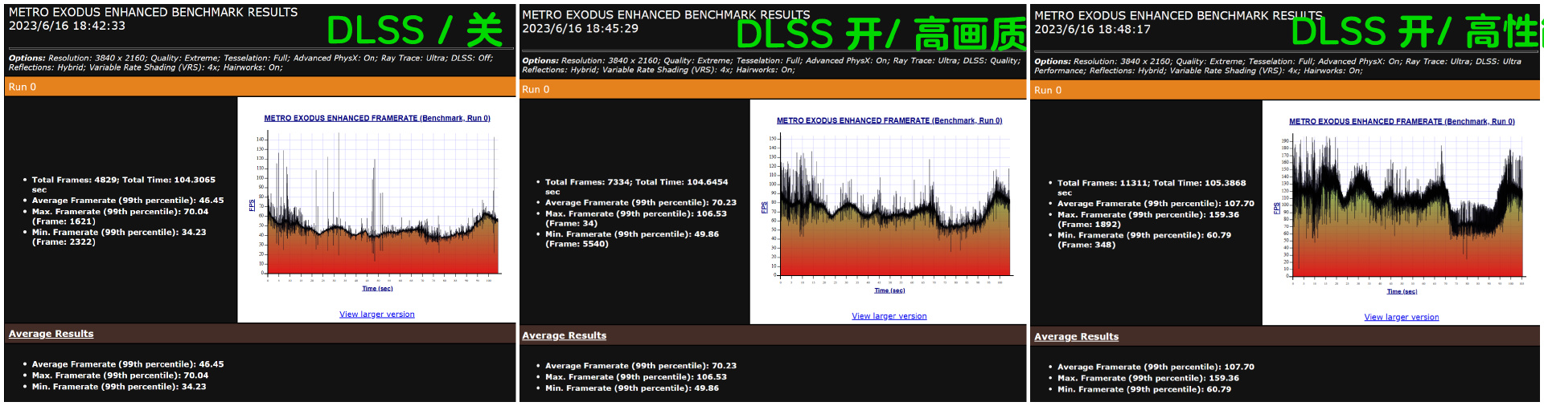Select the Options text showing 'DLSS: Ultra Performance'
This screenshot has width=1544, height=406.
[1278, 66]
